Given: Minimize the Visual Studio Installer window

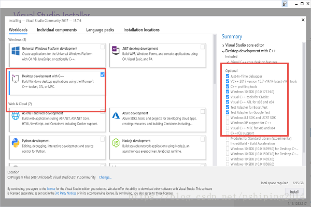Looking at the screenshot, I should point(296,4).
